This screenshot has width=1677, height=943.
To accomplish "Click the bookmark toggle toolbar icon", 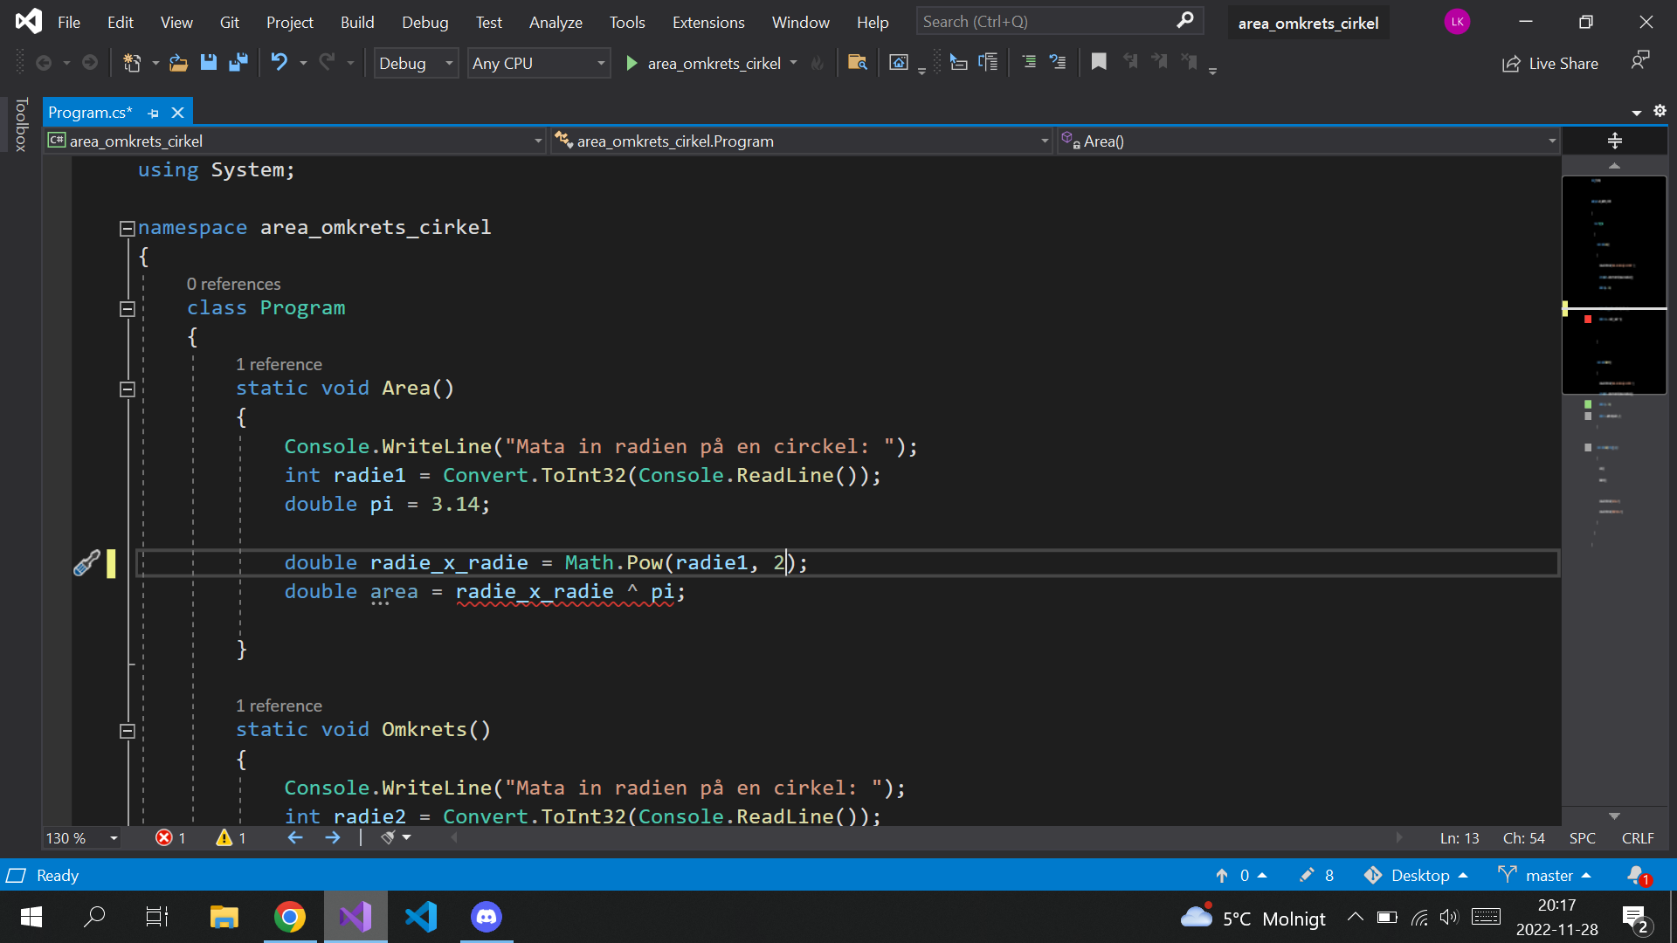I will [1099, 62].
